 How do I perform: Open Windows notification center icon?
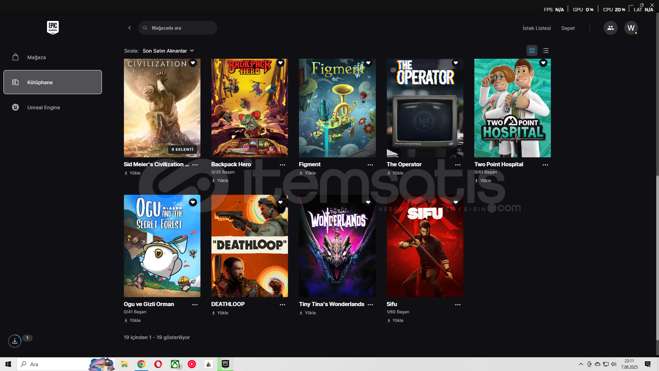click(648, 364)
